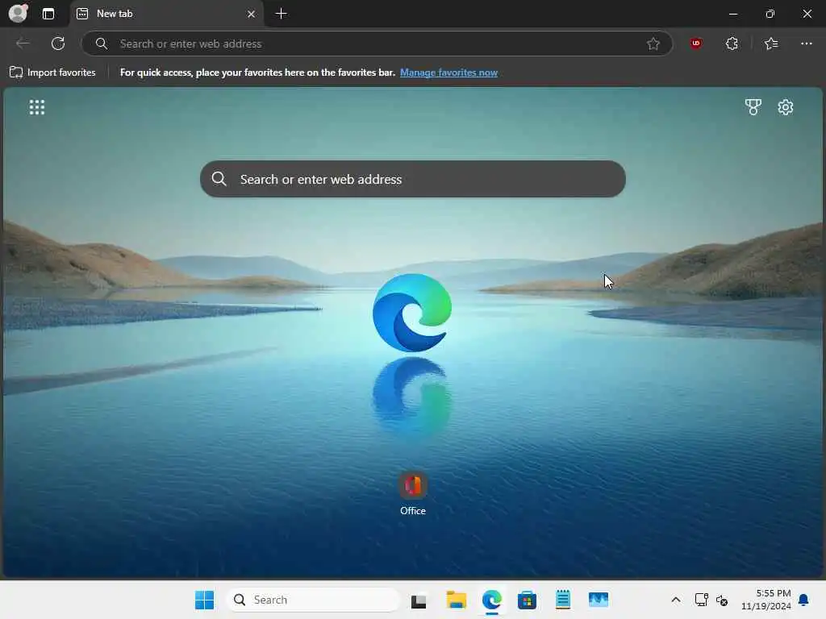
Task: Open the Windows Start menu
Action: 204,600
